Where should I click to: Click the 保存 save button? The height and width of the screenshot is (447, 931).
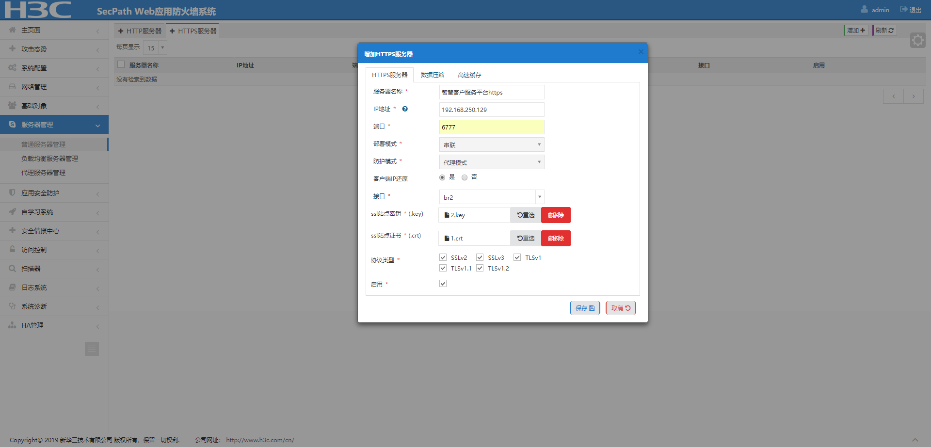pyautogui.click(x=585, y=308)
